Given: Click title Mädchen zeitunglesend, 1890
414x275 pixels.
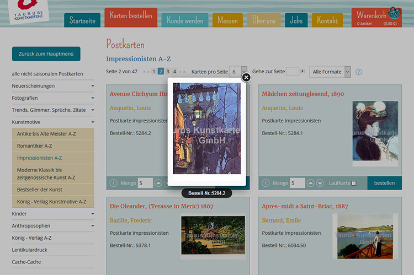Looking at the screenshot, I should click(303, 94).
